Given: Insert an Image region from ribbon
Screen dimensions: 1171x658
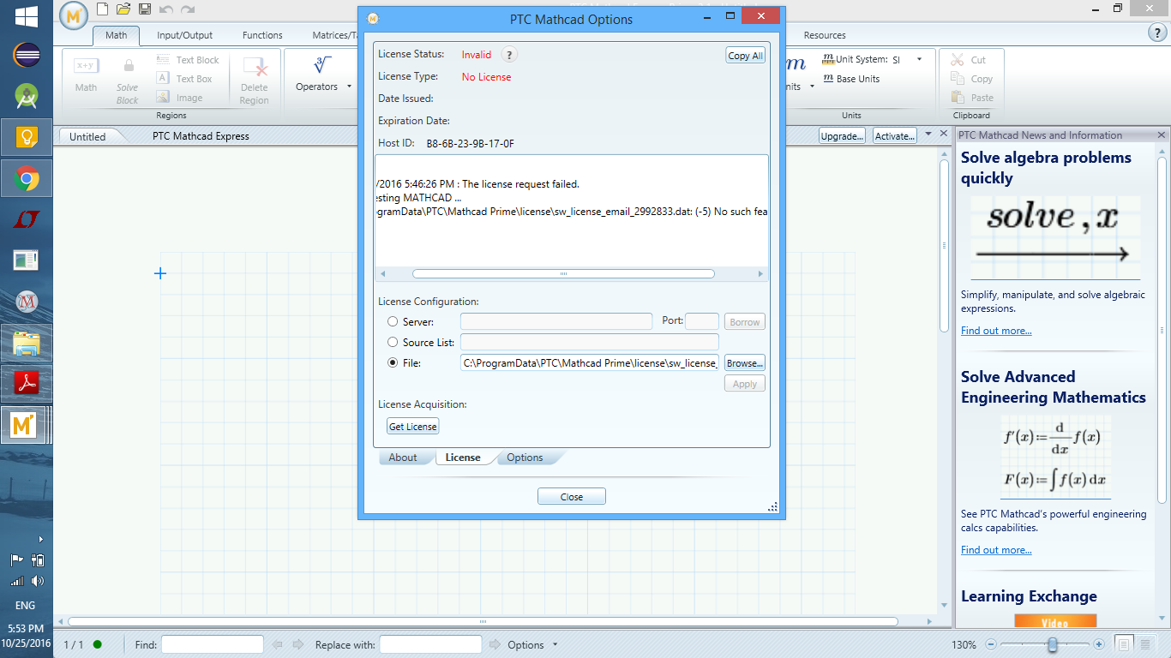Looking at the screenshot, I should click(180, 98).
